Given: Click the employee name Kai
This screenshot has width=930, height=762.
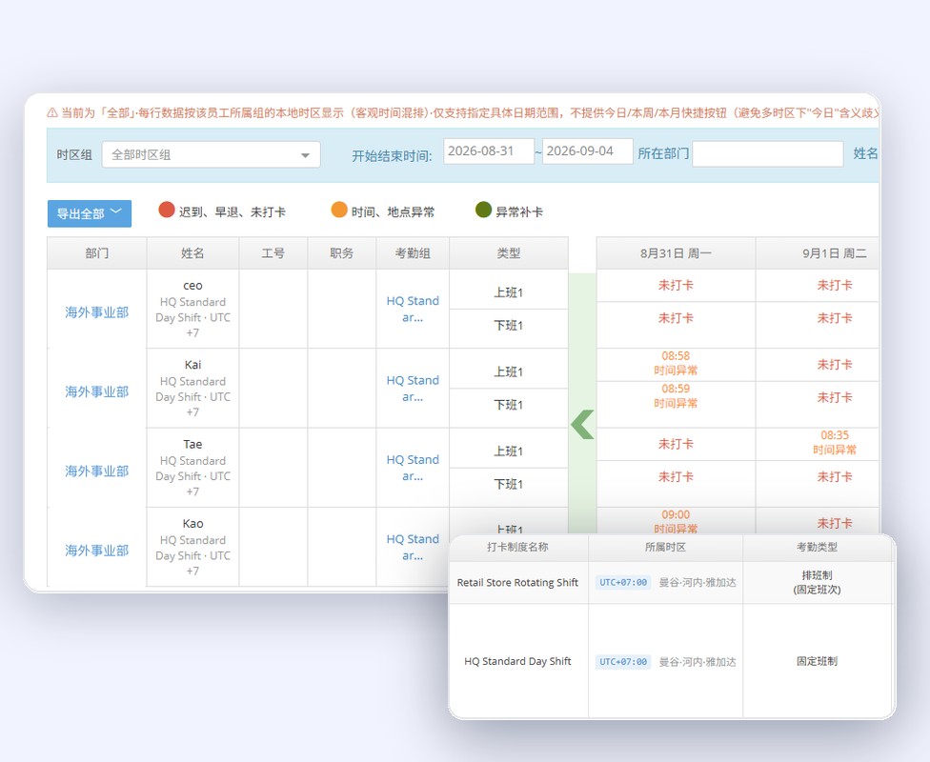Looking at the screenshot, I should pyautogui.click(x=192, y=365).
